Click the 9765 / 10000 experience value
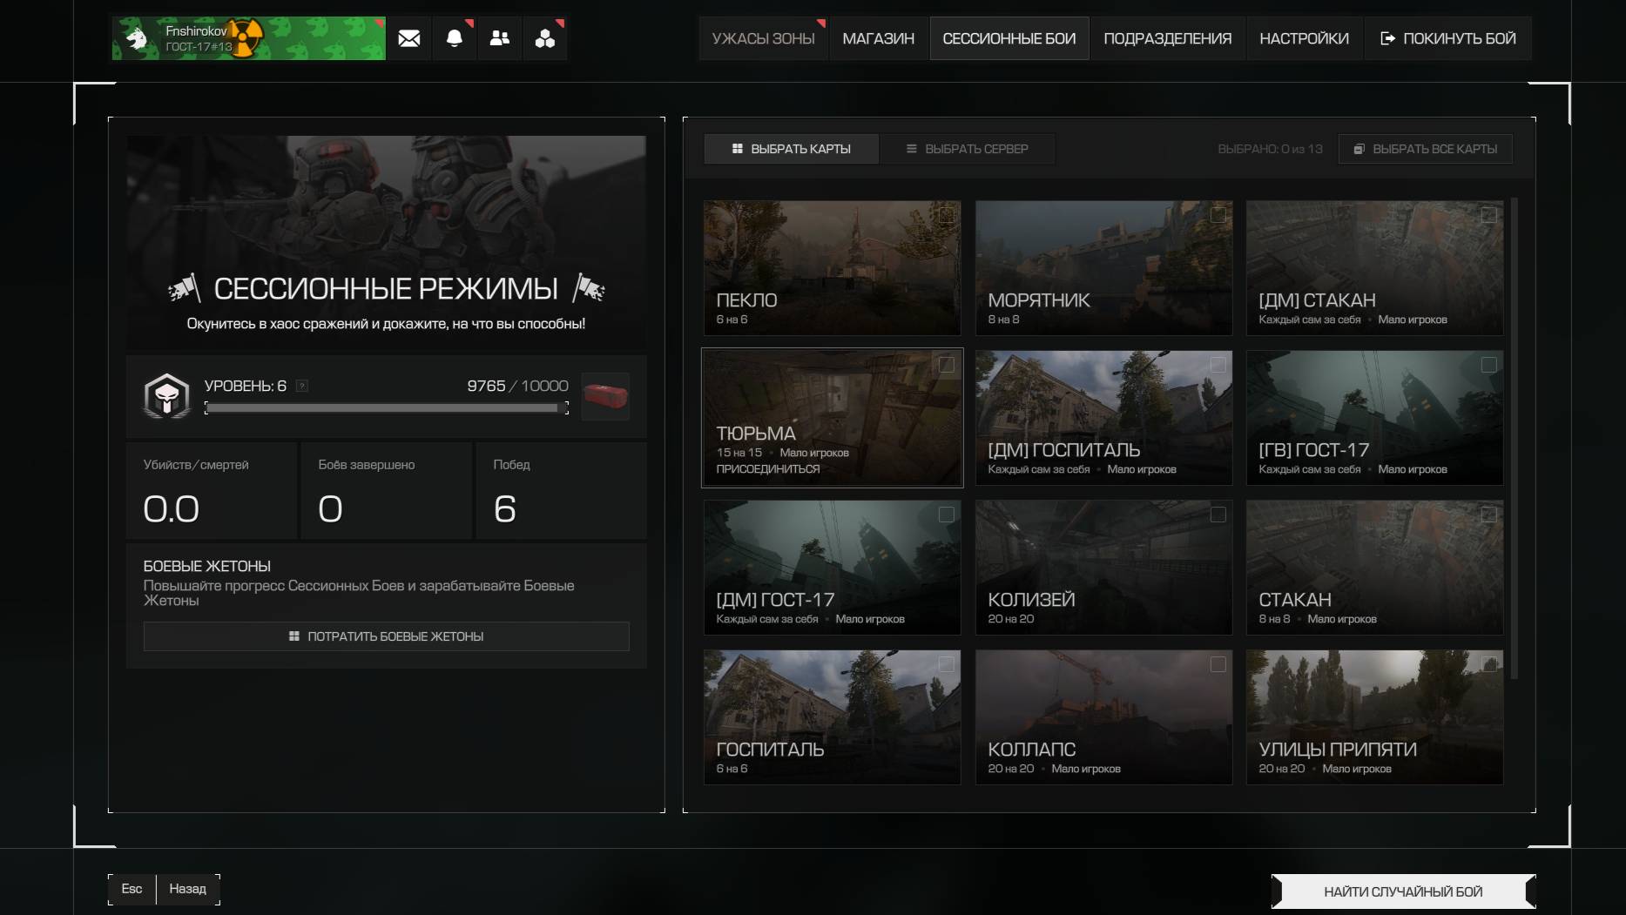Viewport: 1626px width, 915px height. tap(517, 386)
